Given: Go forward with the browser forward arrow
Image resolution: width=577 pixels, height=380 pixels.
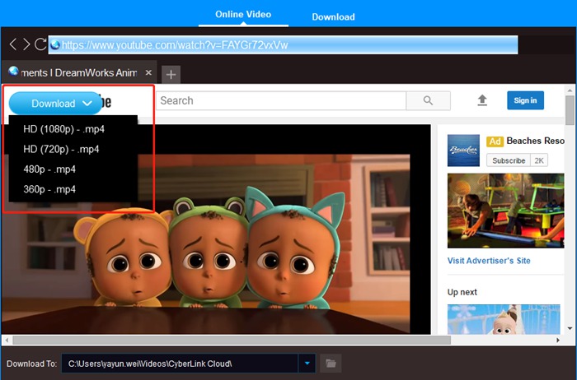Looking at the screenshot, I should tap(26, 44).
